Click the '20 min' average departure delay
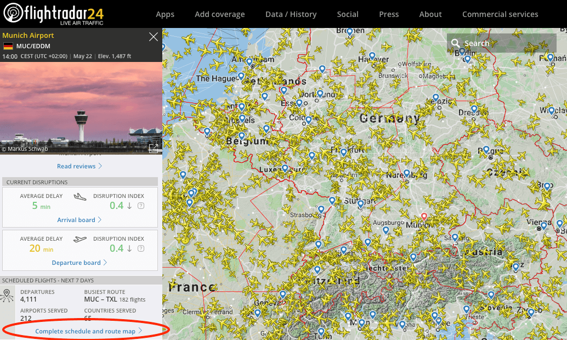This screenshot has height=340, width=567. [41, 248]
